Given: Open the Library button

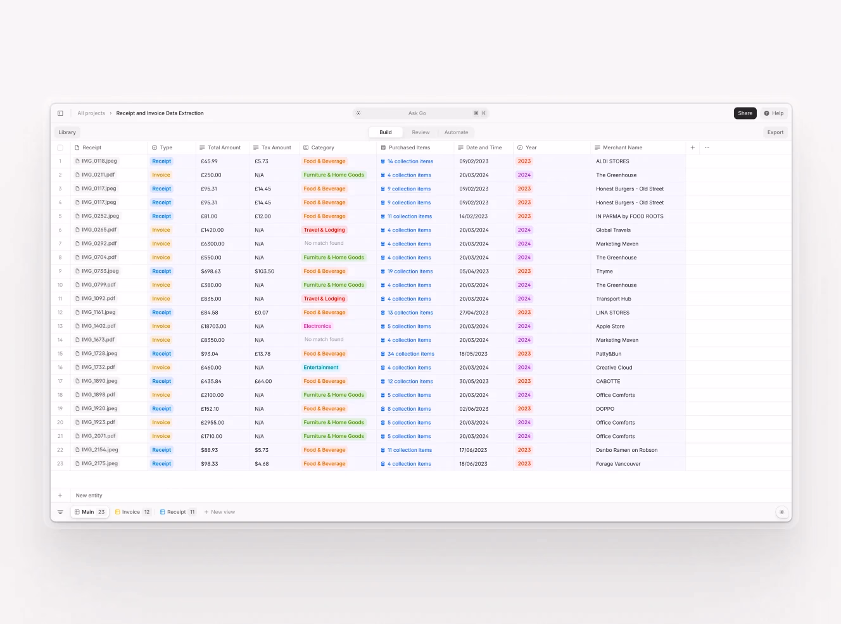Looking at the screenshot, I should coord(67,132).
